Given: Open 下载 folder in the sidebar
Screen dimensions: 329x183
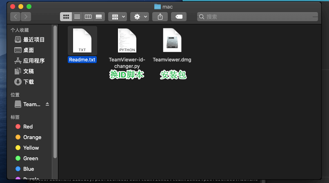Looking at the screenshot, I should [28, 82].
